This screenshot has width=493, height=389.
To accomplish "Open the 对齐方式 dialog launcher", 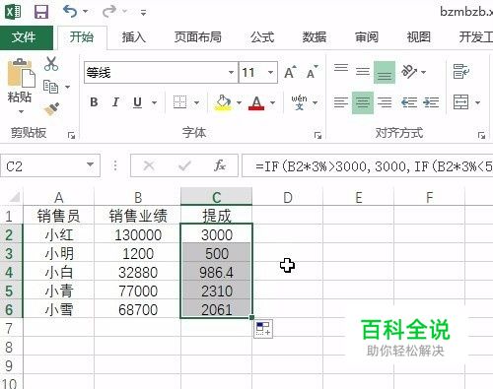I will tap(481, 135).
